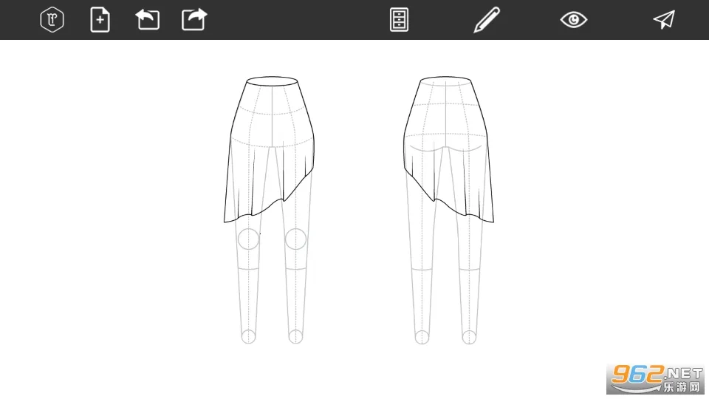Click the right knee circle on the front figure
Screen dimensions: 709x399
pos(295,239)
